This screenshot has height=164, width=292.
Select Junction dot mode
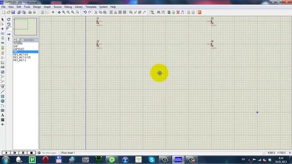[x=3, y=29]
